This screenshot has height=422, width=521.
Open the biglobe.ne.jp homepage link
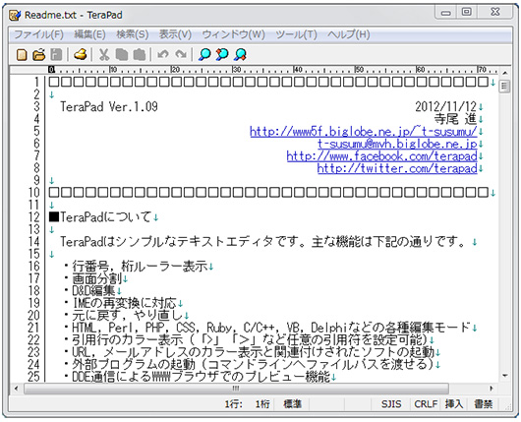(x=364, y=132)
